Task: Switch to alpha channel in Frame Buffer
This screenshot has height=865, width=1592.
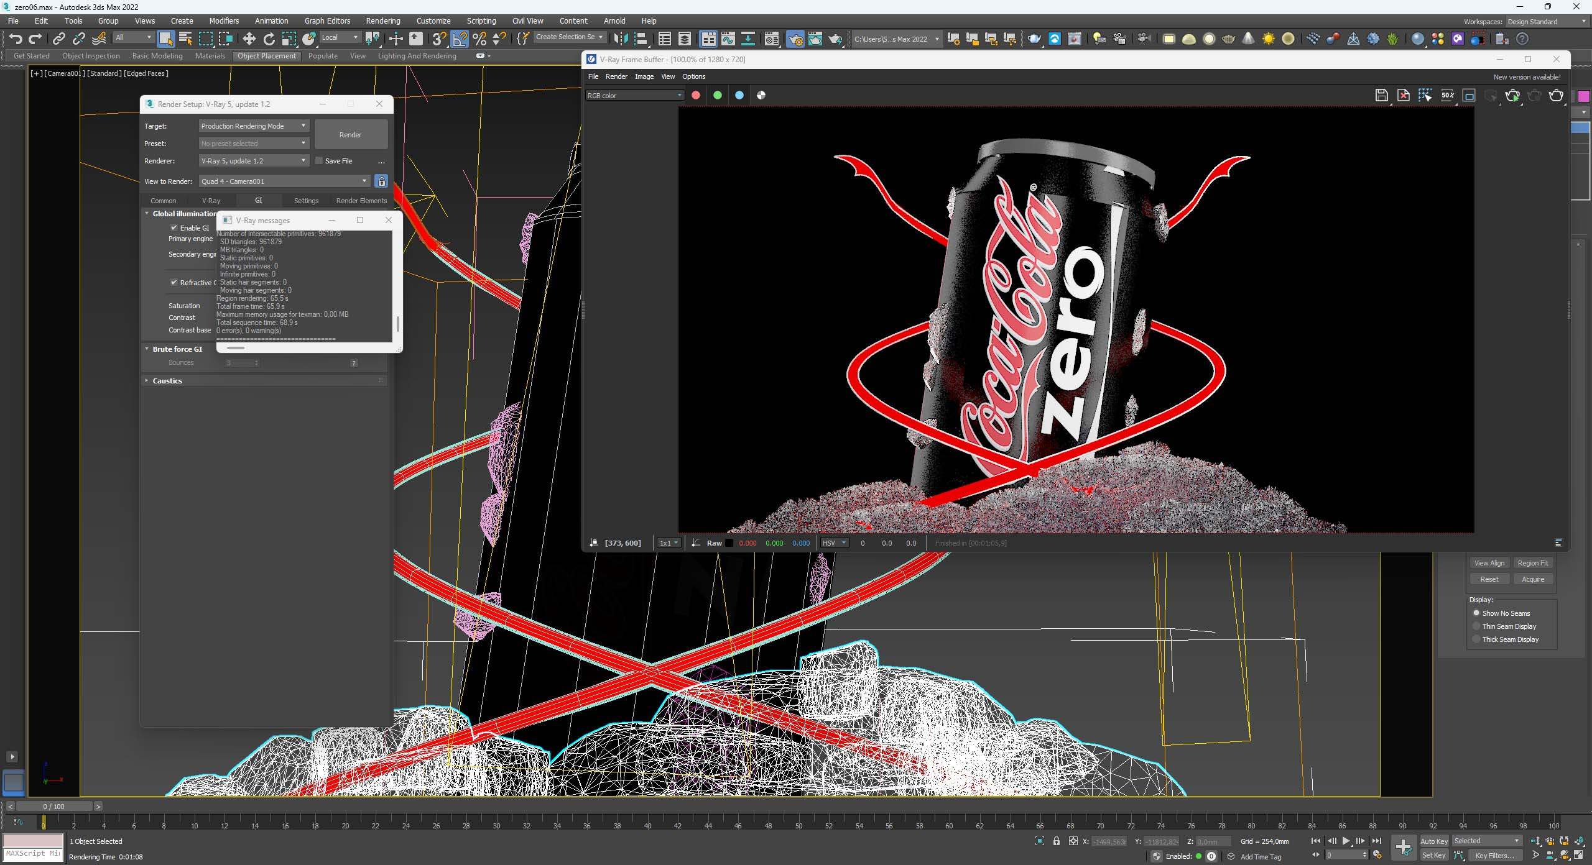Action: (761, 95)
